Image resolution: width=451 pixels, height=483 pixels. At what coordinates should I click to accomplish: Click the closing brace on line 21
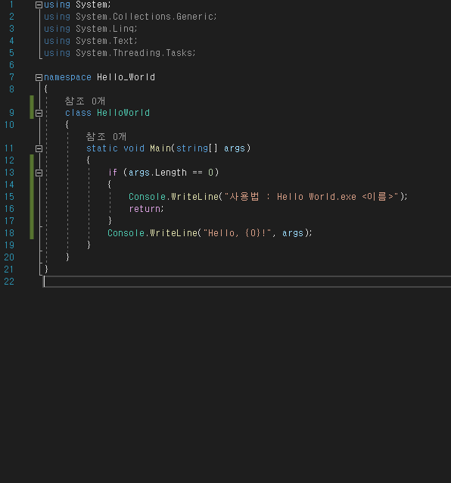[46, 270]
